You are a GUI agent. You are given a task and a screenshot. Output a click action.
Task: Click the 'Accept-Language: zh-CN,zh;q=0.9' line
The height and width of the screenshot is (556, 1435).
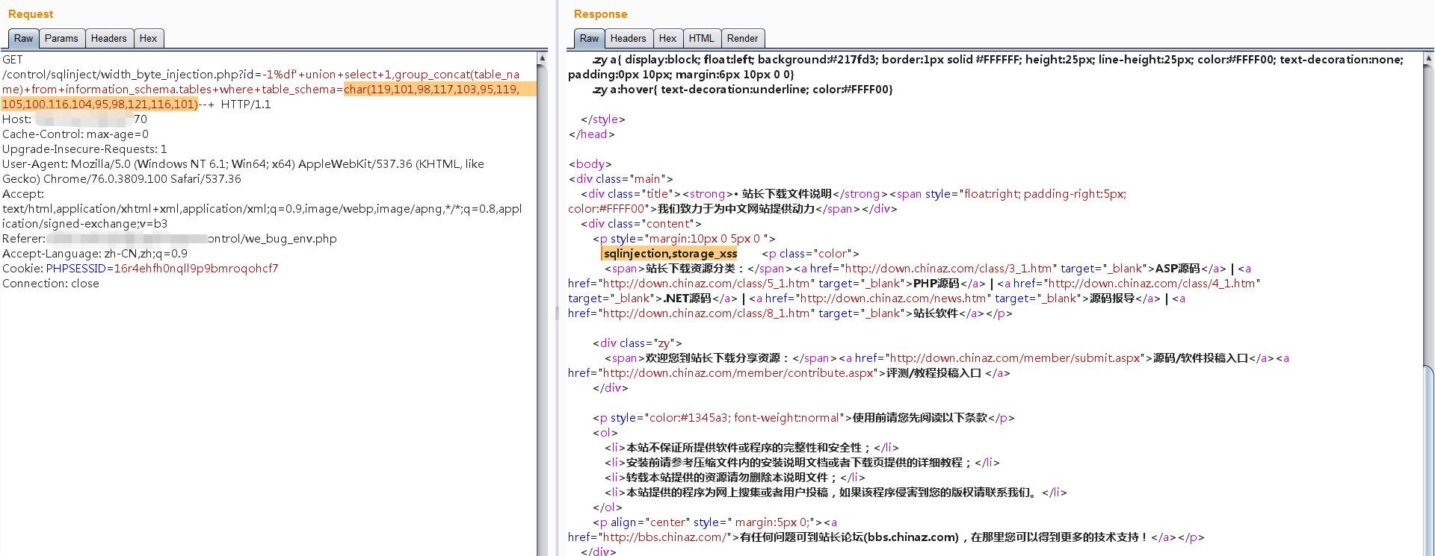coord(95,254)
